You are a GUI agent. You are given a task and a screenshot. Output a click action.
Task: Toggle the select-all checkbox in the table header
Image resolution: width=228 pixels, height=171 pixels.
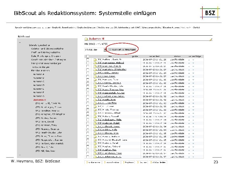pos(88,56)
